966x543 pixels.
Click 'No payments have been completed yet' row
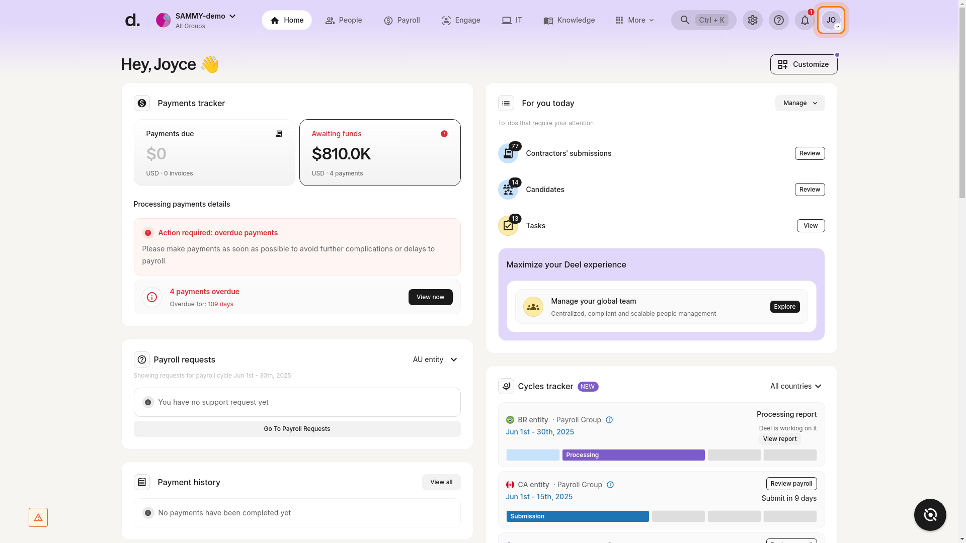point(297,513)
